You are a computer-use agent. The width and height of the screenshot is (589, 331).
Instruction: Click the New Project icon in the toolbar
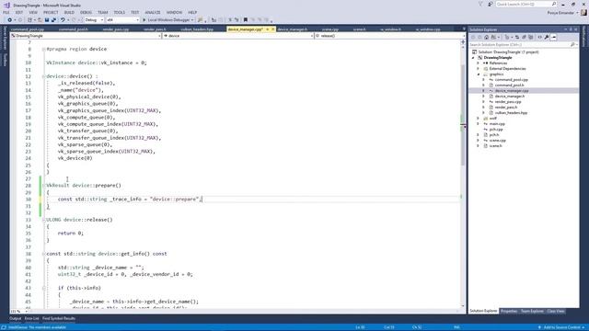coord(29,20)
